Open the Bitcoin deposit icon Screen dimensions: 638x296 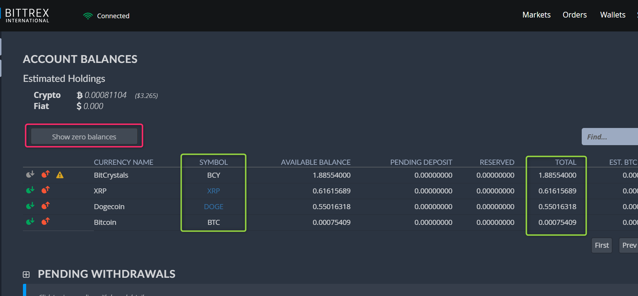tap(30, 222)
